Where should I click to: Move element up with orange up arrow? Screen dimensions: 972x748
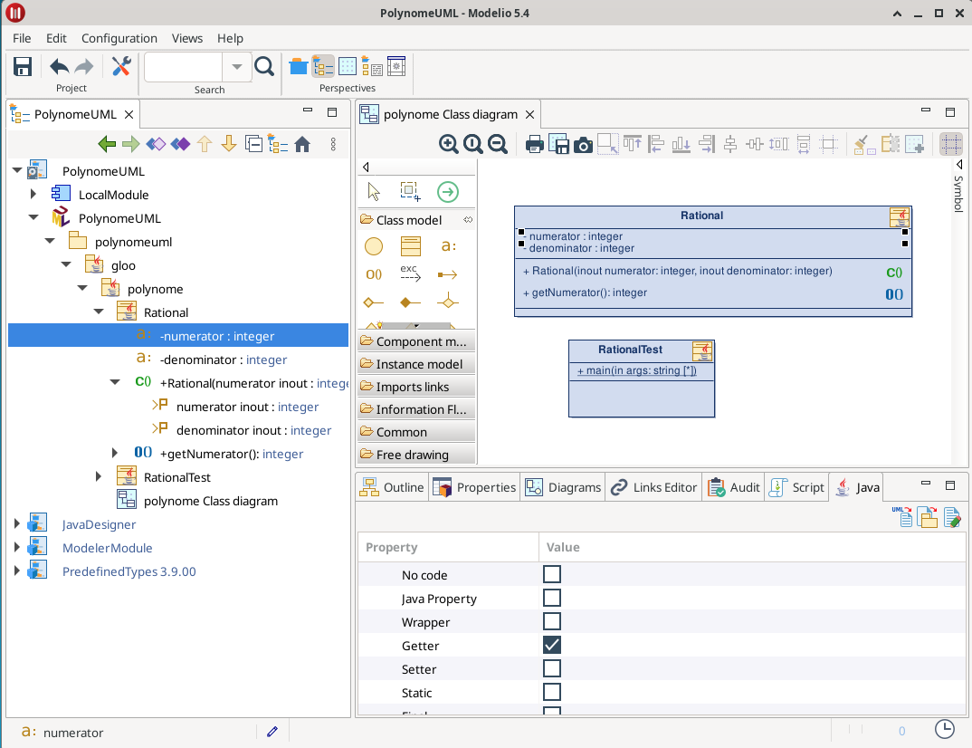[x=205, y=145]
